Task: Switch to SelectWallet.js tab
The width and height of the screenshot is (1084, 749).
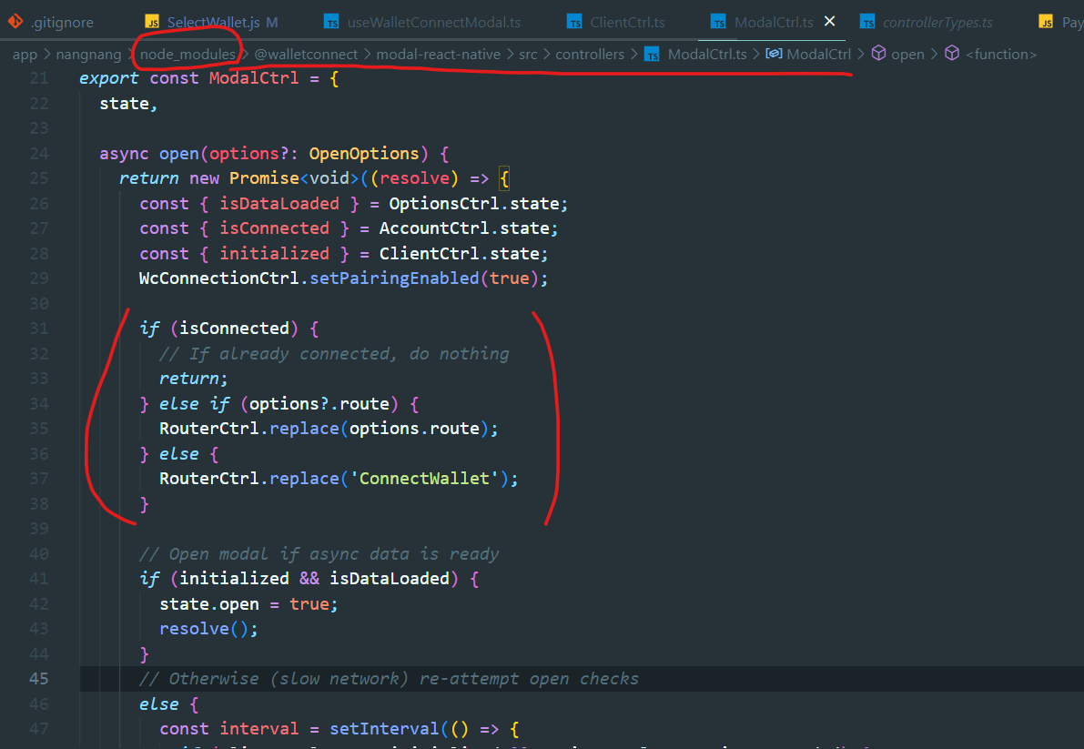Action: tap(214, 22)
